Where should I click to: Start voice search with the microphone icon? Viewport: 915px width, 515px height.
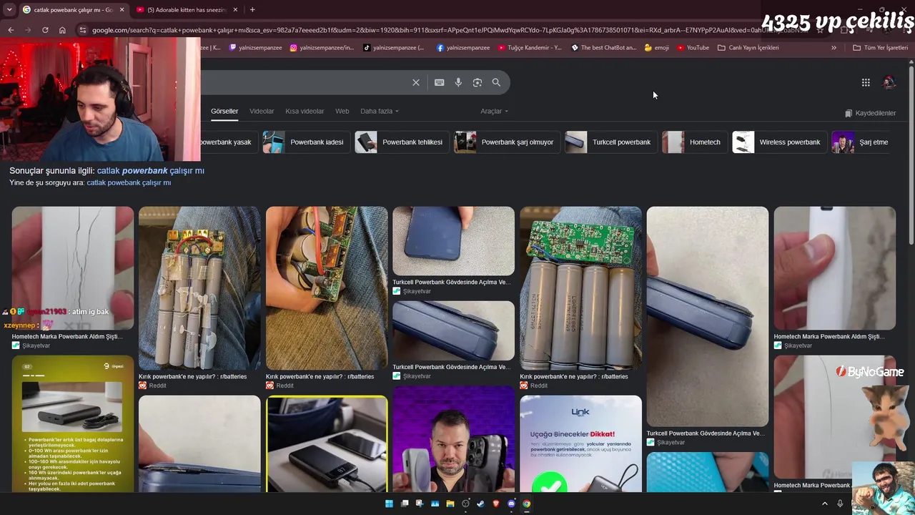458,82
